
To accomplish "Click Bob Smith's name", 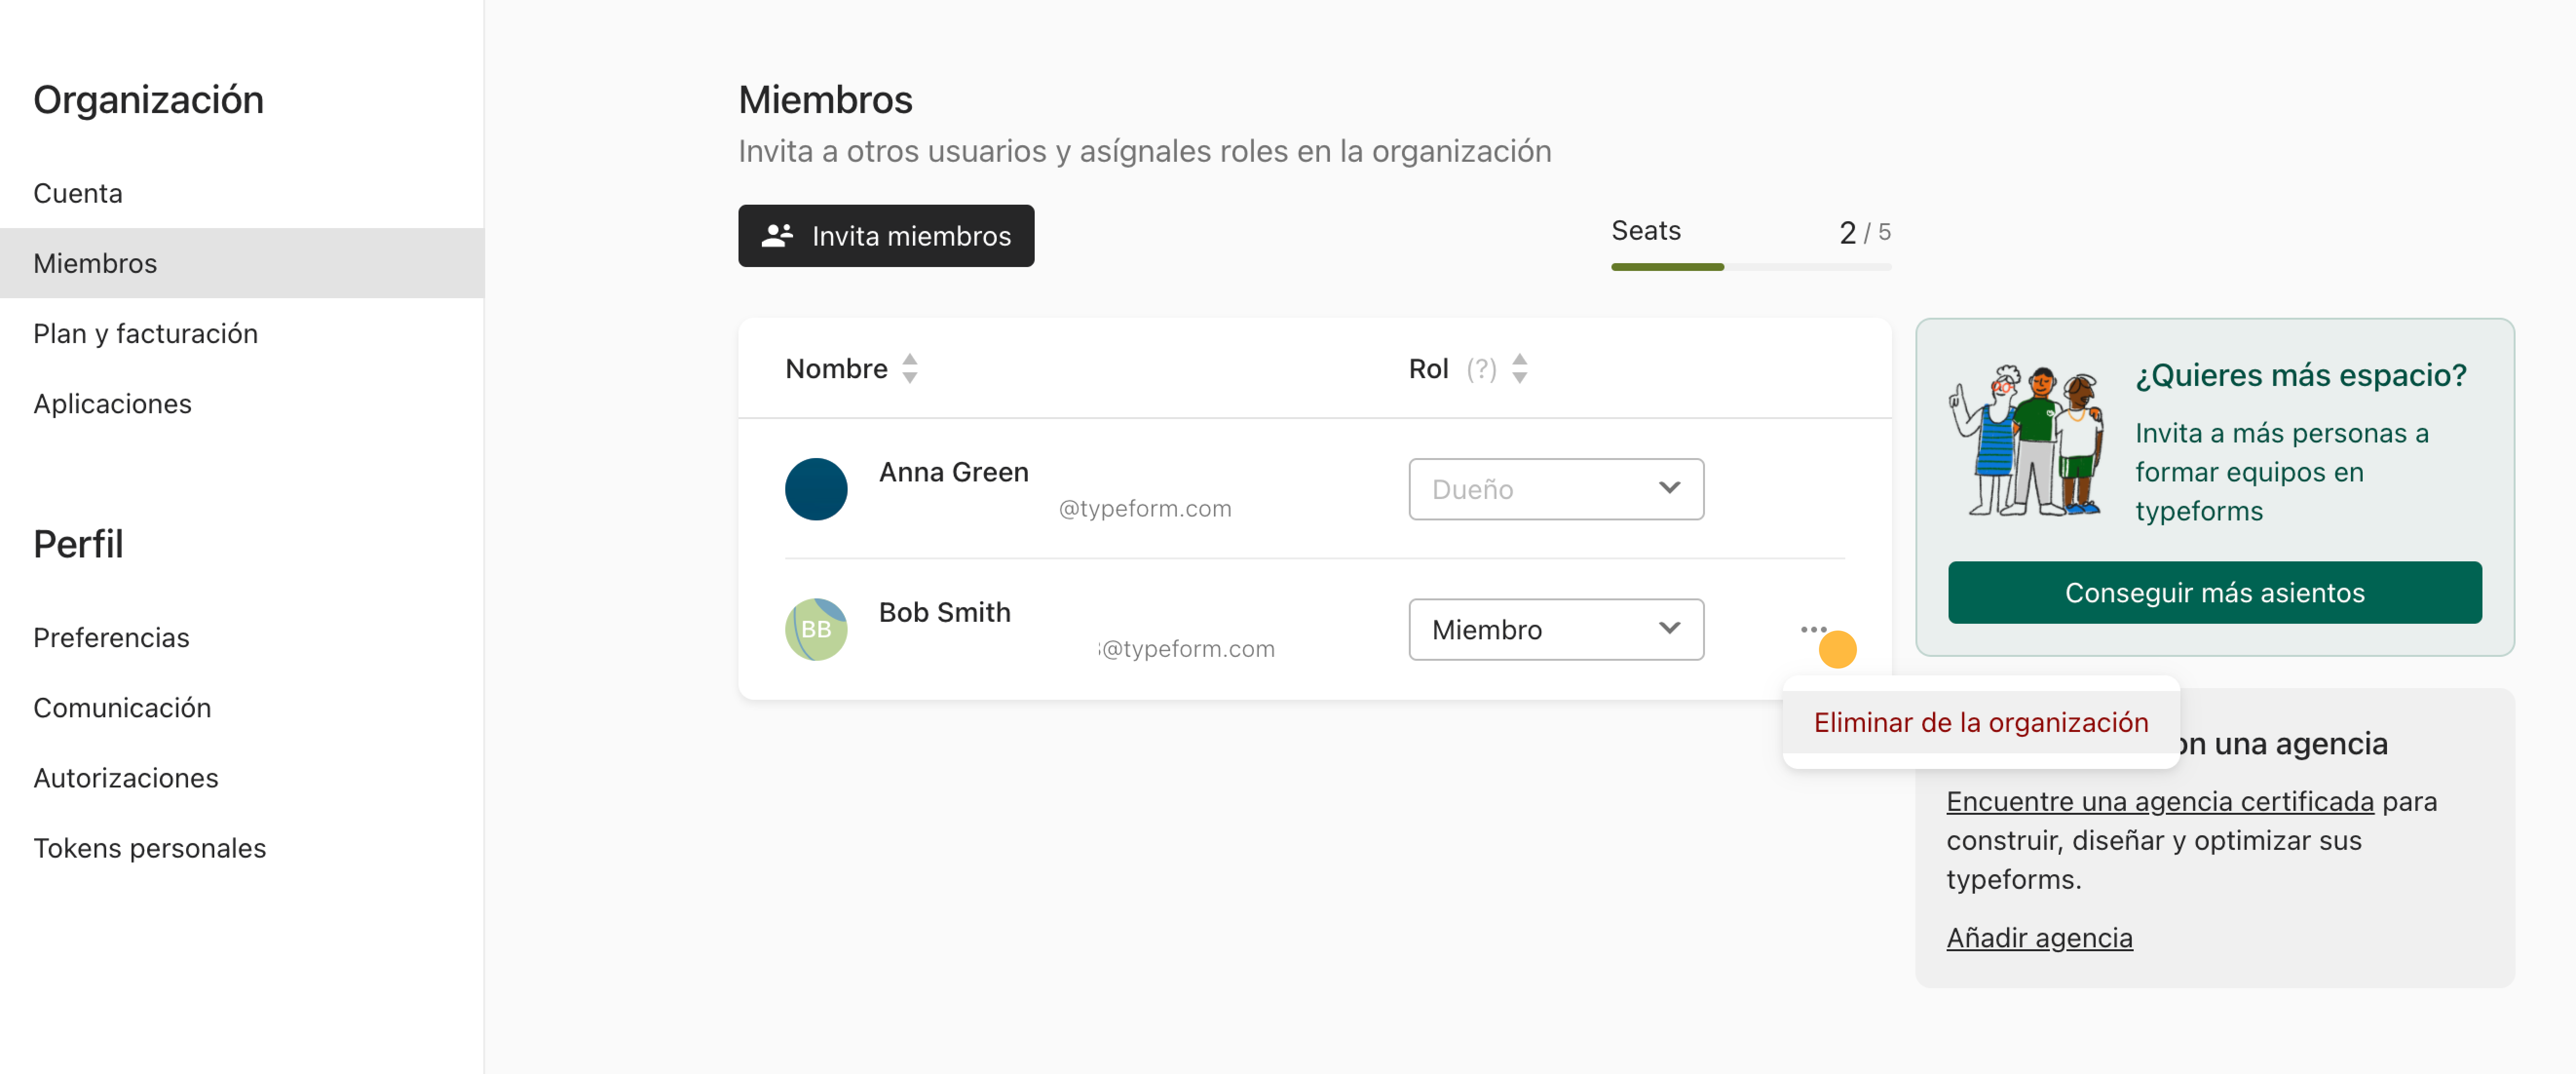I will pos(944,612).
